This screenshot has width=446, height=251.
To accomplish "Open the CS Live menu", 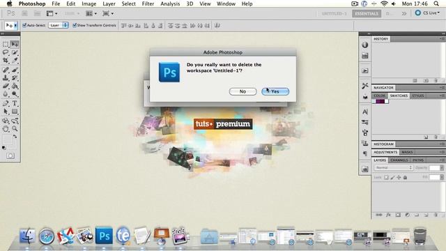I will coord(427,13).
